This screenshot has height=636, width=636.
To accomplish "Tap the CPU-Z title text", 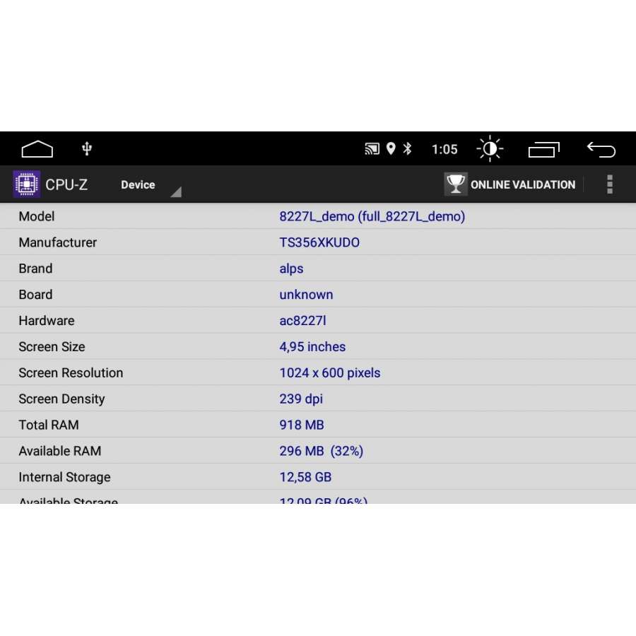I will pos(66,184).
